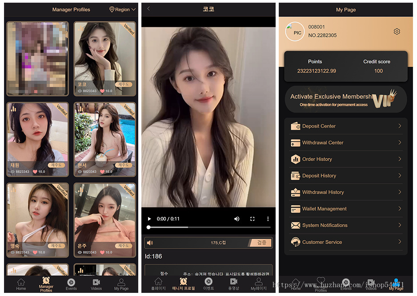Click the Customer Service headset icon
This screenshot has height=296, width=417.
295,242
